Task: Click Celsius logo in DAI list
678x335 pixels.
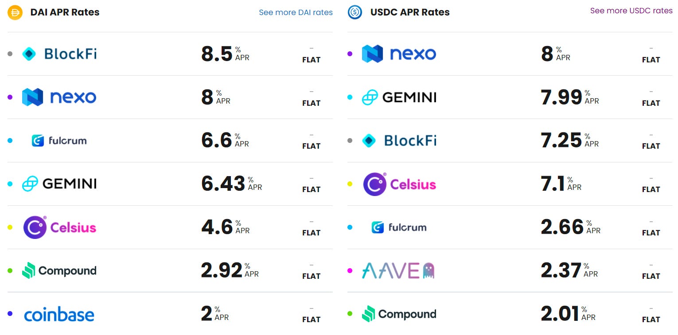Action: click(x=59, y=227)
